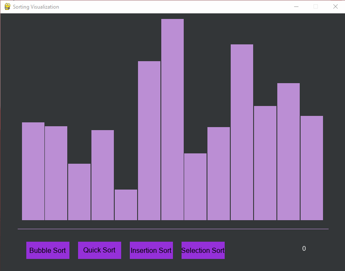Click the counter showing 0
The height and width of the screenshot is (271, 345).
[304, 249]
